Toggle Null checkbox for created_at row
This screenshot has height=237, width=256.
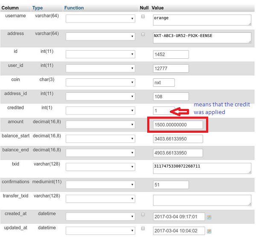pyautogui.click(x=143, y=214)
